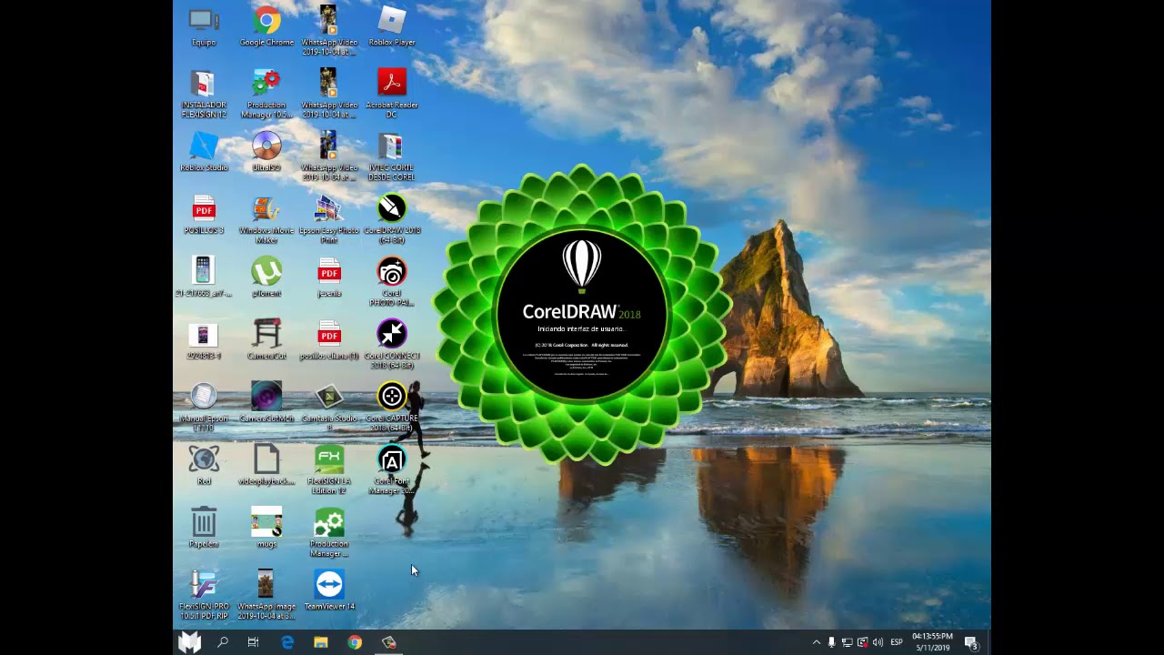This screenshot has width=1164, height=655.
Task: Open Task View on the taskbar
Action: (x=254, y=642)
